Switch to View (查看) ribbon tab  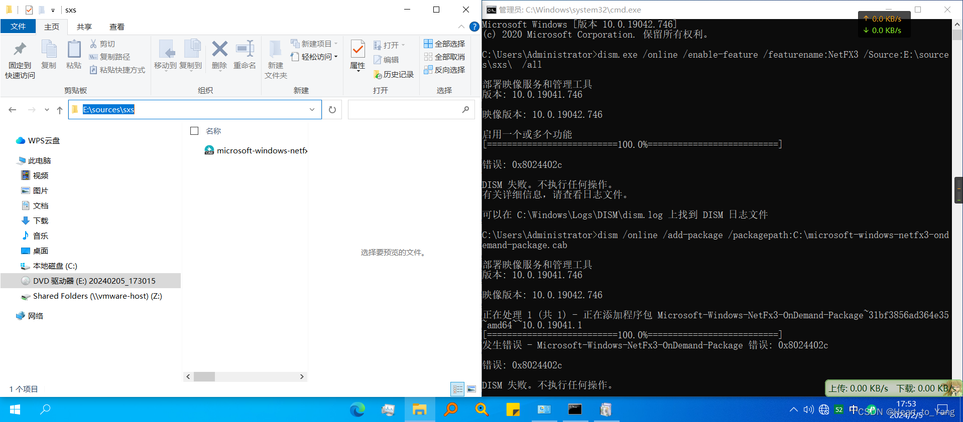pos(117,27)
